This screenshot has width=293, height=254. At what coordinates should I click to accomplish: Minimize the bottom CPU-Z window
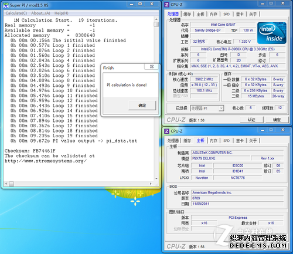coord(263,130)
